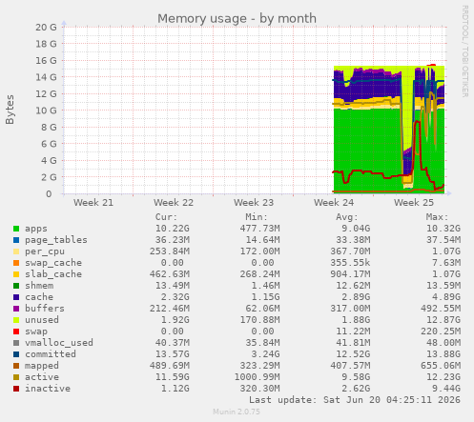
Task: Click the 'active' legend label
Action: (x=42, y=377)
